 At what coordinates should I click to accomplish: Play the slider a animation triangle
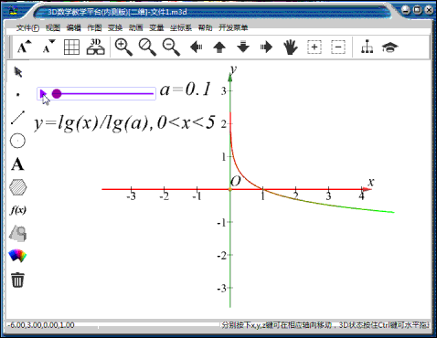click(43, 94)
